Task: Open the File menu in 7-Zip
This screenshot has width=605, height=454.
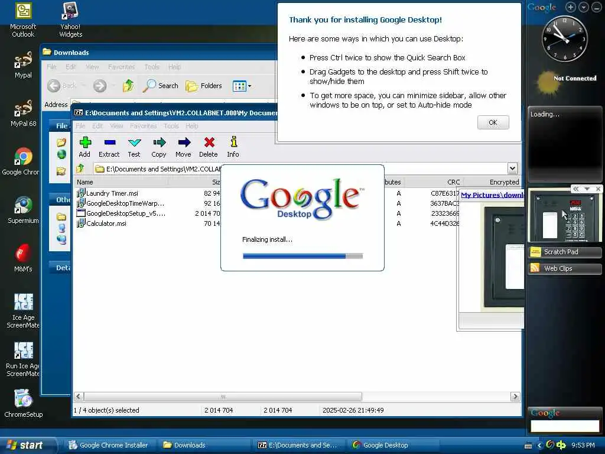Action: tap(80, 126)
